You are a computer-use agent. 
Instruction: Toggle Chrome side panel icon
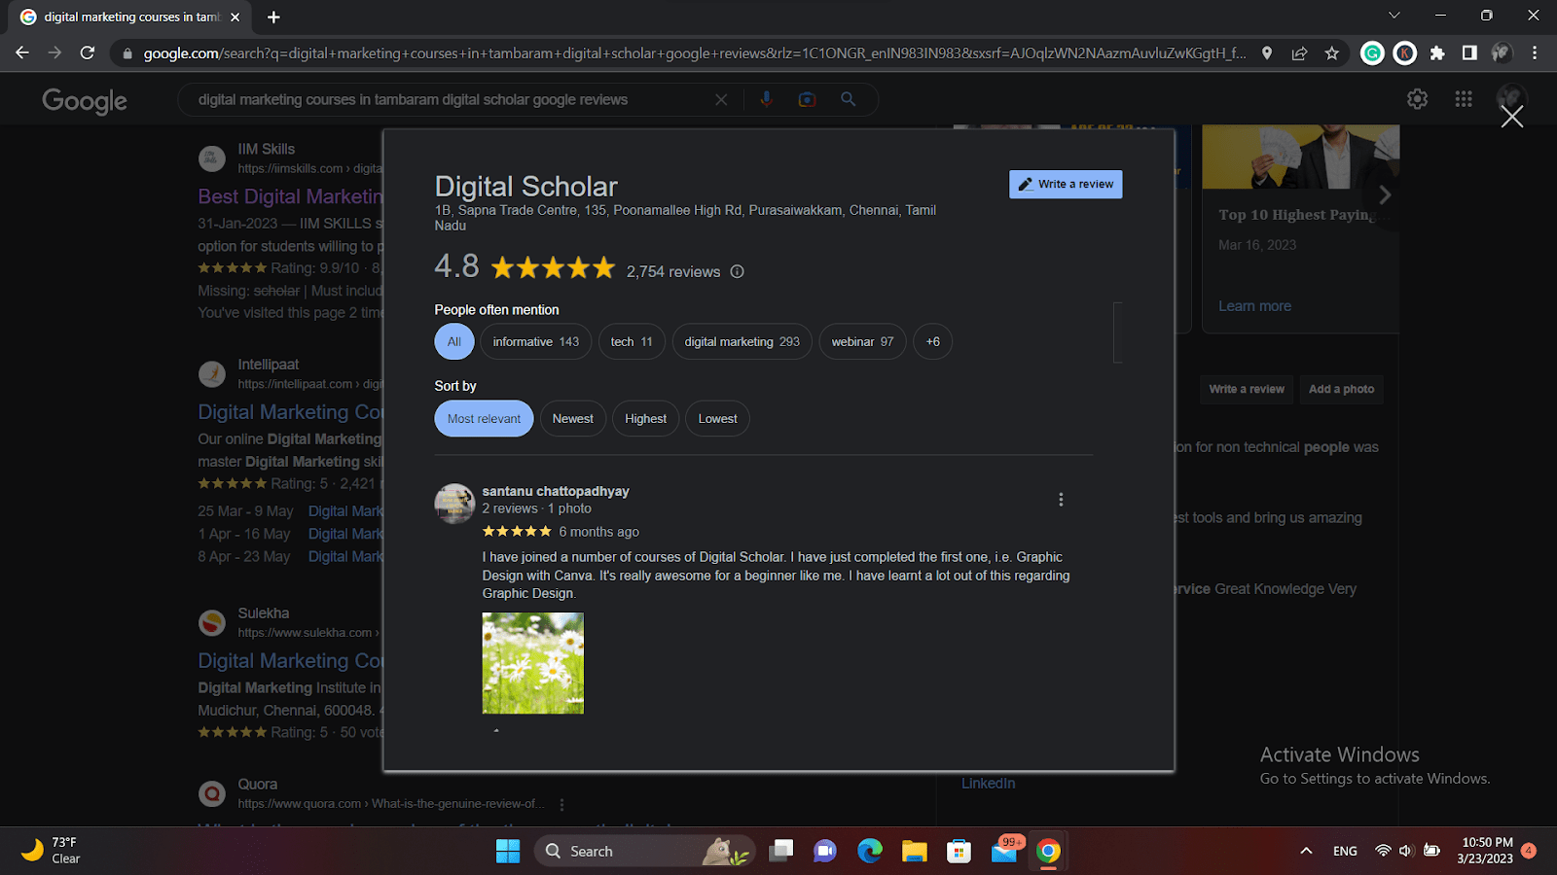(1469, 53)
